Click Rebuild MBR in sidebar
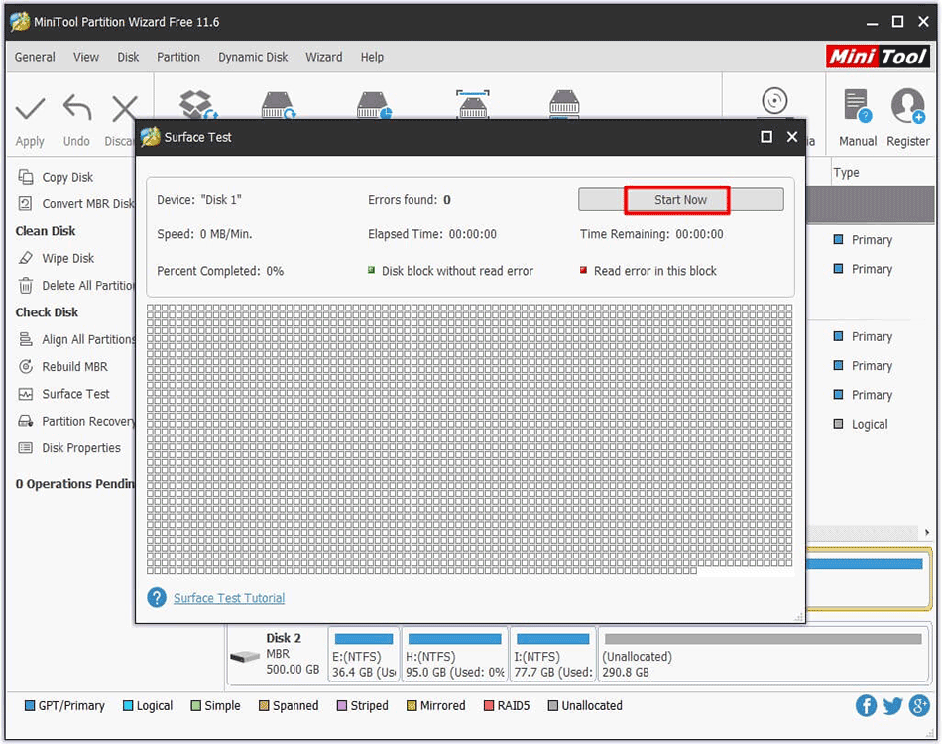Screen dimensions: 942x744 pos(74,366)
